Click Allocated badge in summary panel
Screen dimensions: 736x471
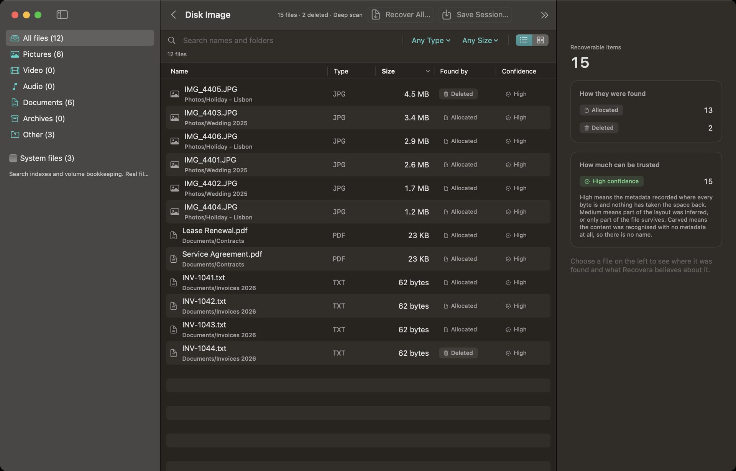coord(601,110)
